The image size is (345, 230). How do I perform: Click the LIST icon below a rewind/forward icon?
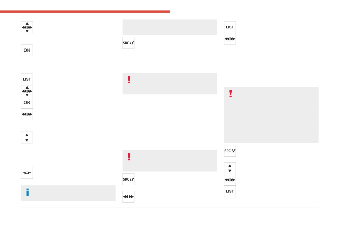tap(230, 192)
